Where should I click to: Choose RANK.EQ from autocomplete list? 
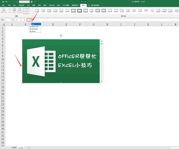click(35, 29)
